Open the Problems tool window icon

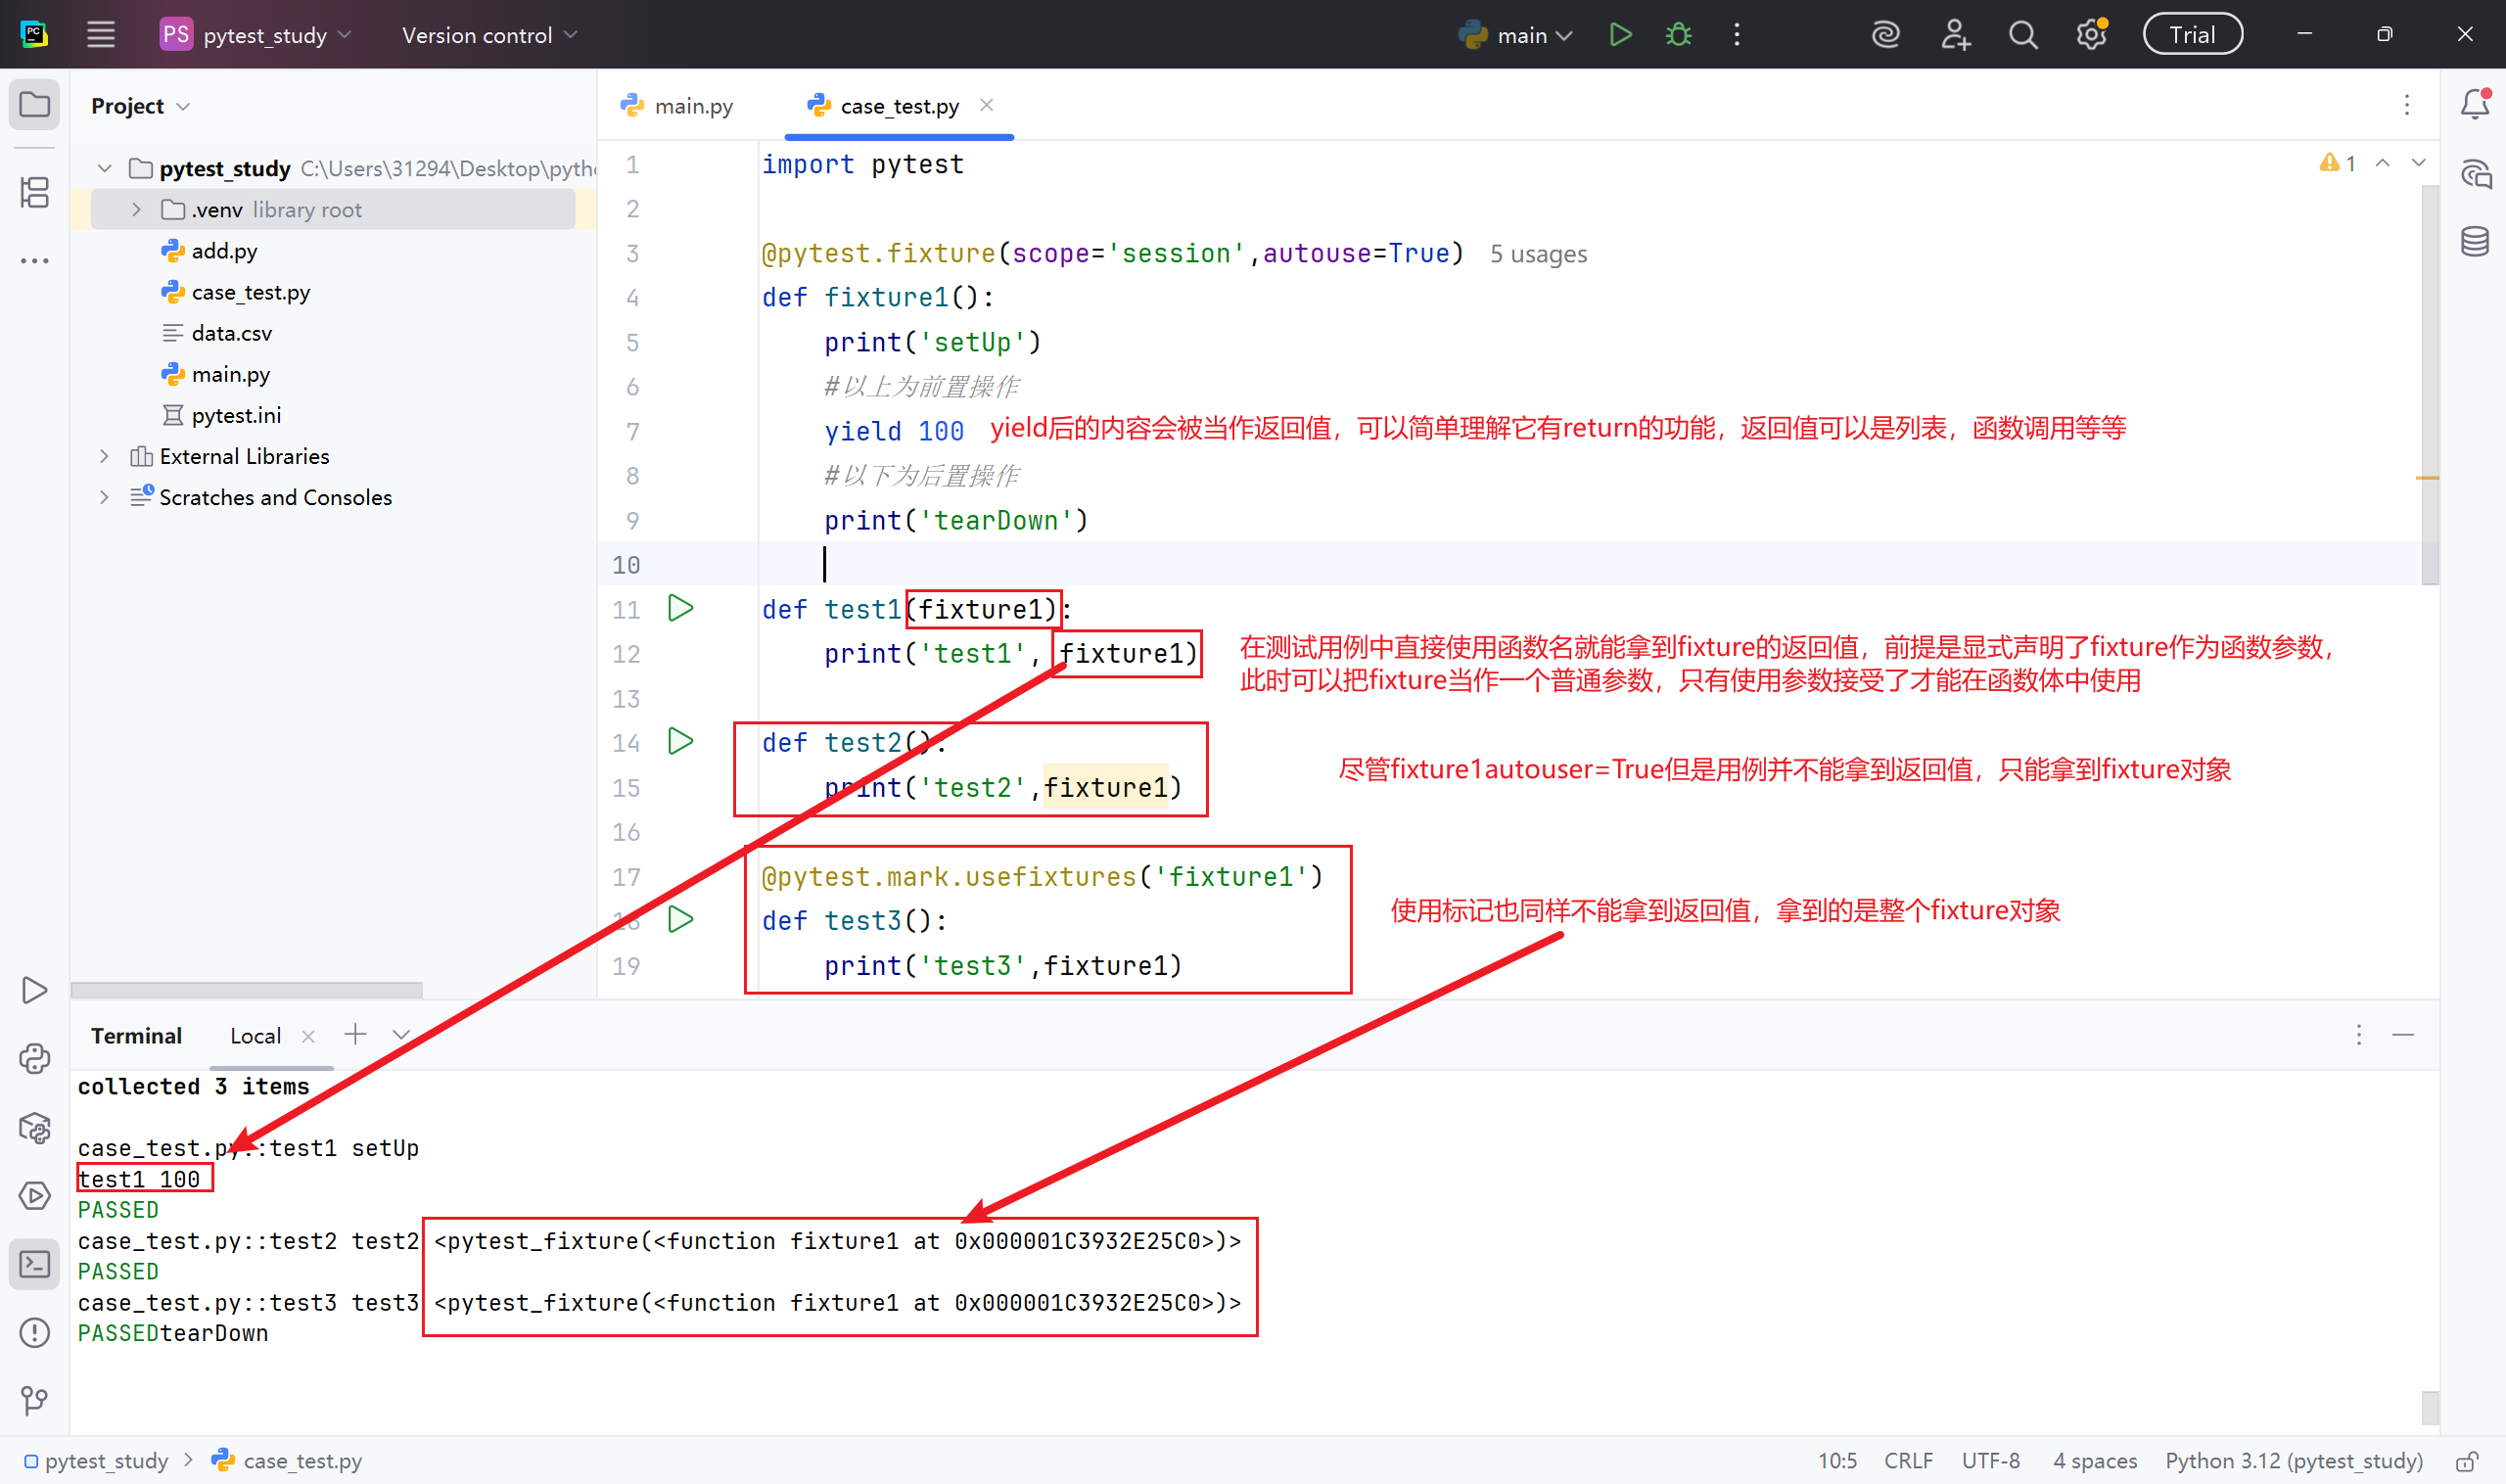pos(35,1332)
